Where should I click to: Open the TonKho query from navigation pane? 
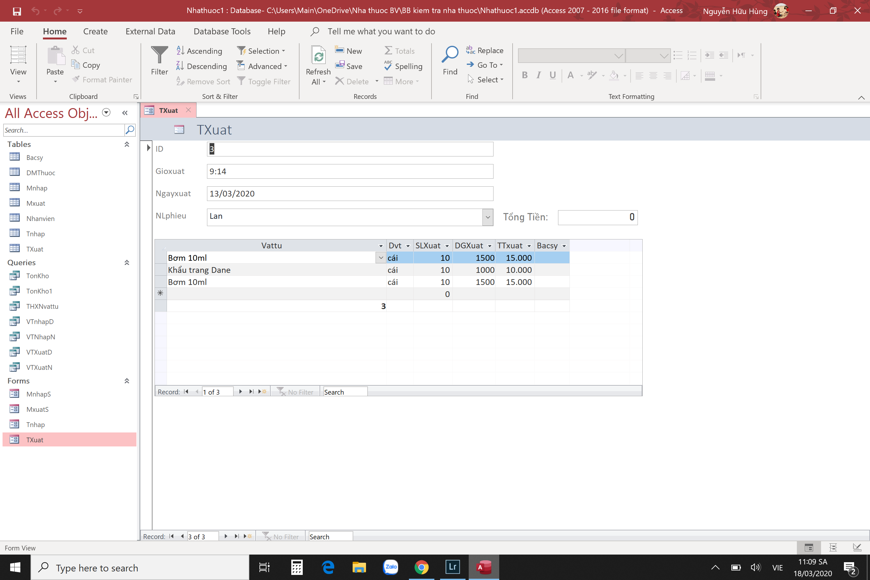(x=37, y=276)
